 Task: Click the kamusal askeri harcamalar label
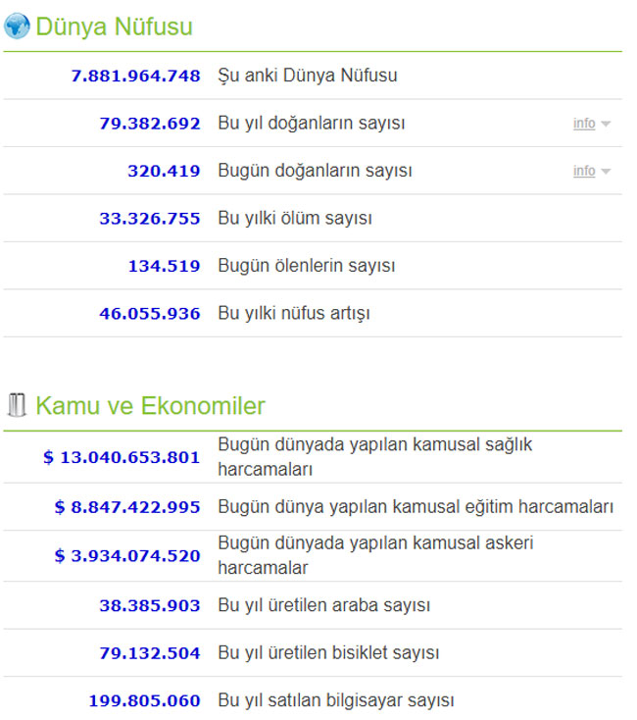(x=374, y=555)
